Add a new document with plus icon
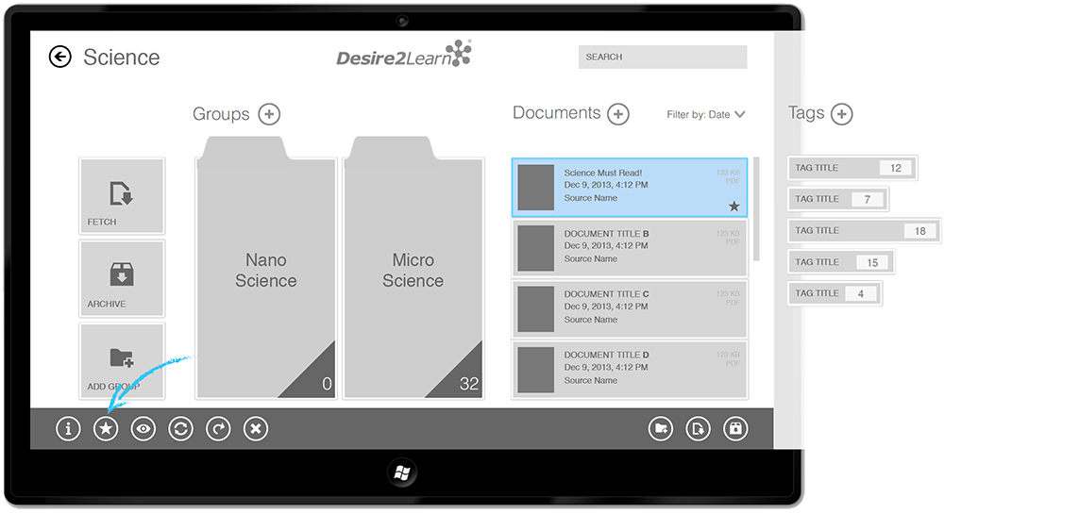Image resolution: width=1079 pixels, height=514 pixels. (618, 114)
